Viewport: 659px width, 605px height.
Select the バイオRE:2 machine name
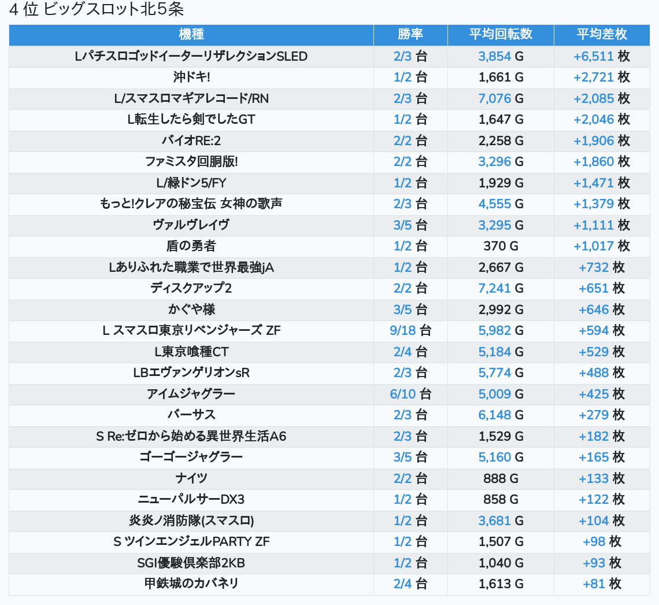click(191, 141)
